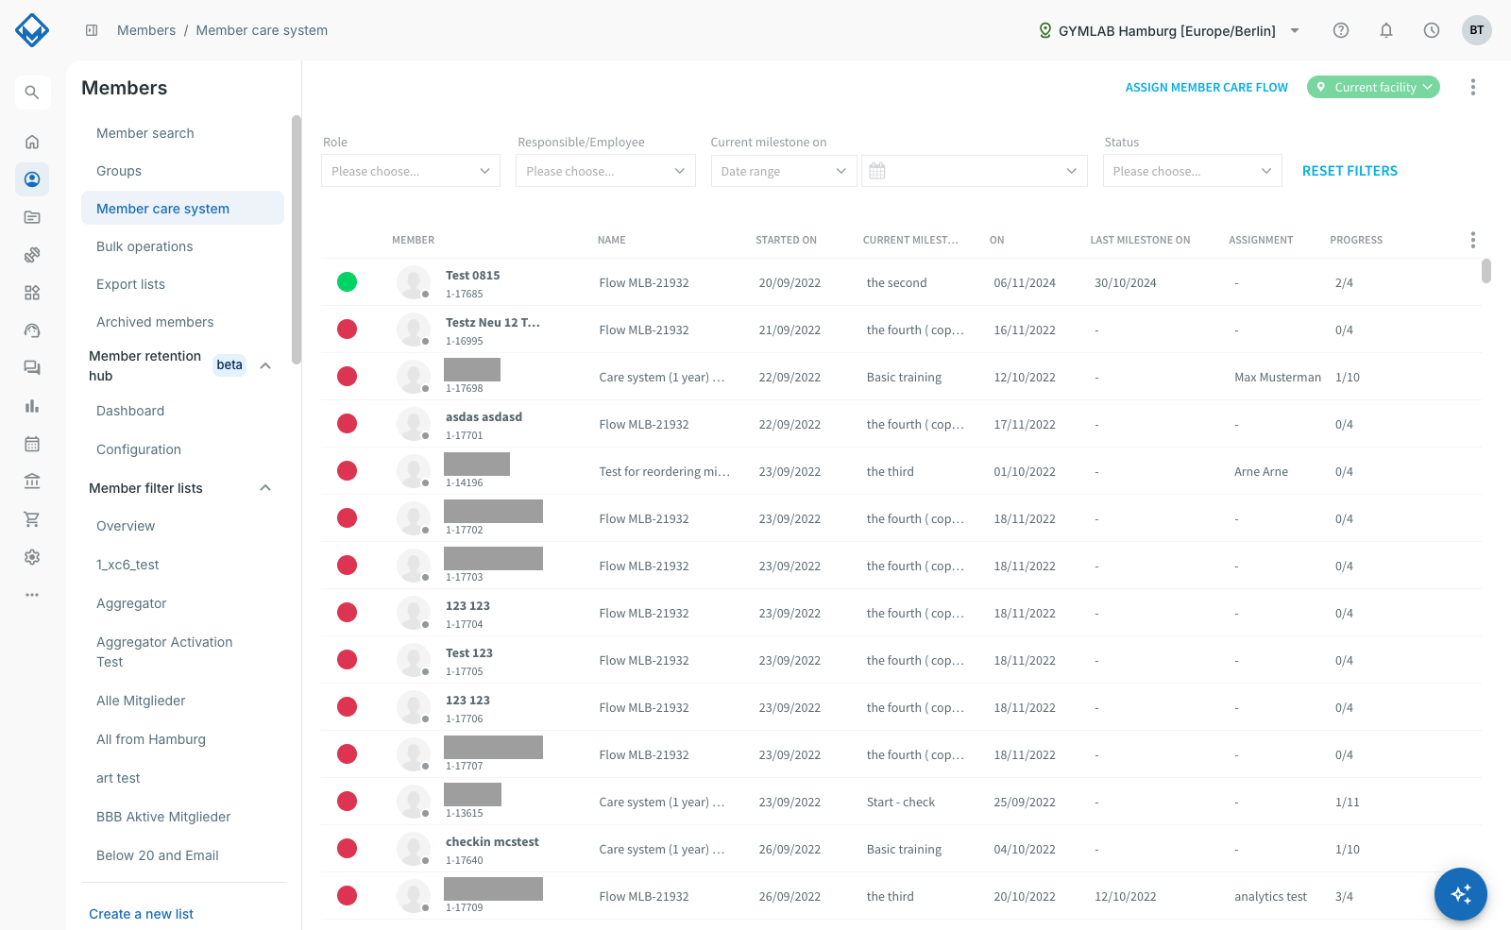This screenshot has height=930, width=1511.
Task: Open Archived members menu item
Action: coord(155,322)
